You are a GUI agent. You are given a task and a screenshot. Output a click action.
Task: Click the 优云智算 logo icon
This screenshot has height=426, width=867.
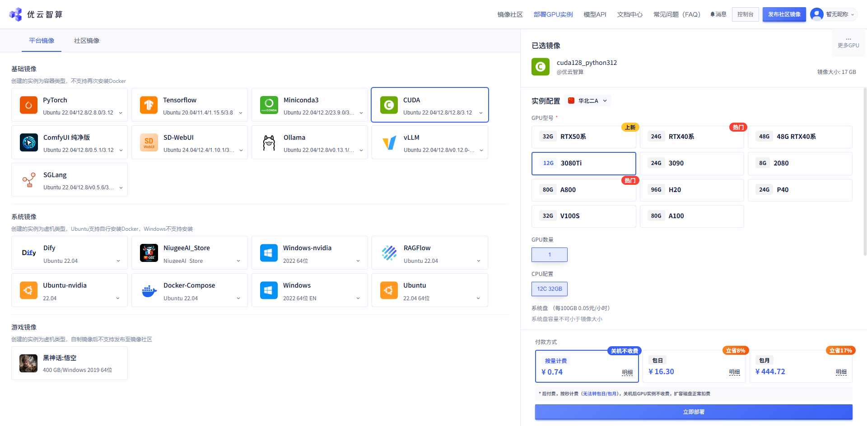tap(16, 14)
